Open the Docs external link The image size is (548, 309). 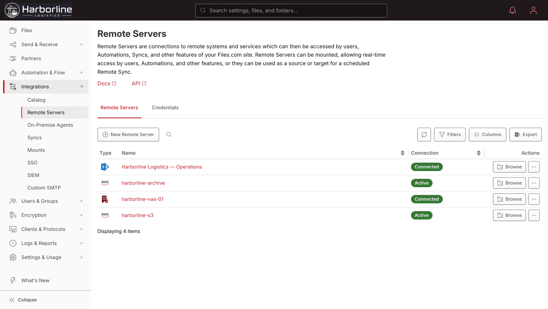click(x=107, y=83)
